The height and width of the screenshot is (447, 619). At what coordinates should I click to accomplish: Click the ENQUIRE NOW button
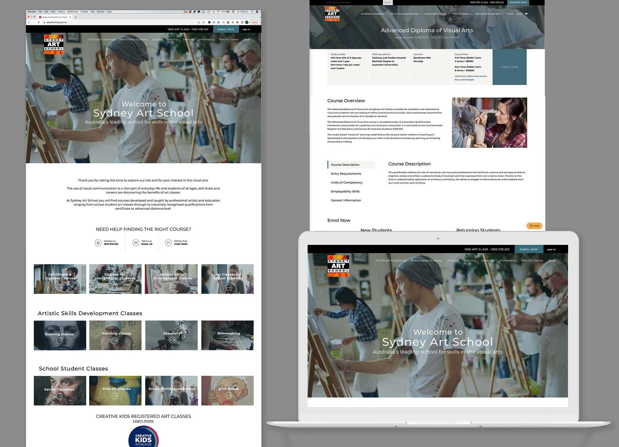(x=518, y=2)
